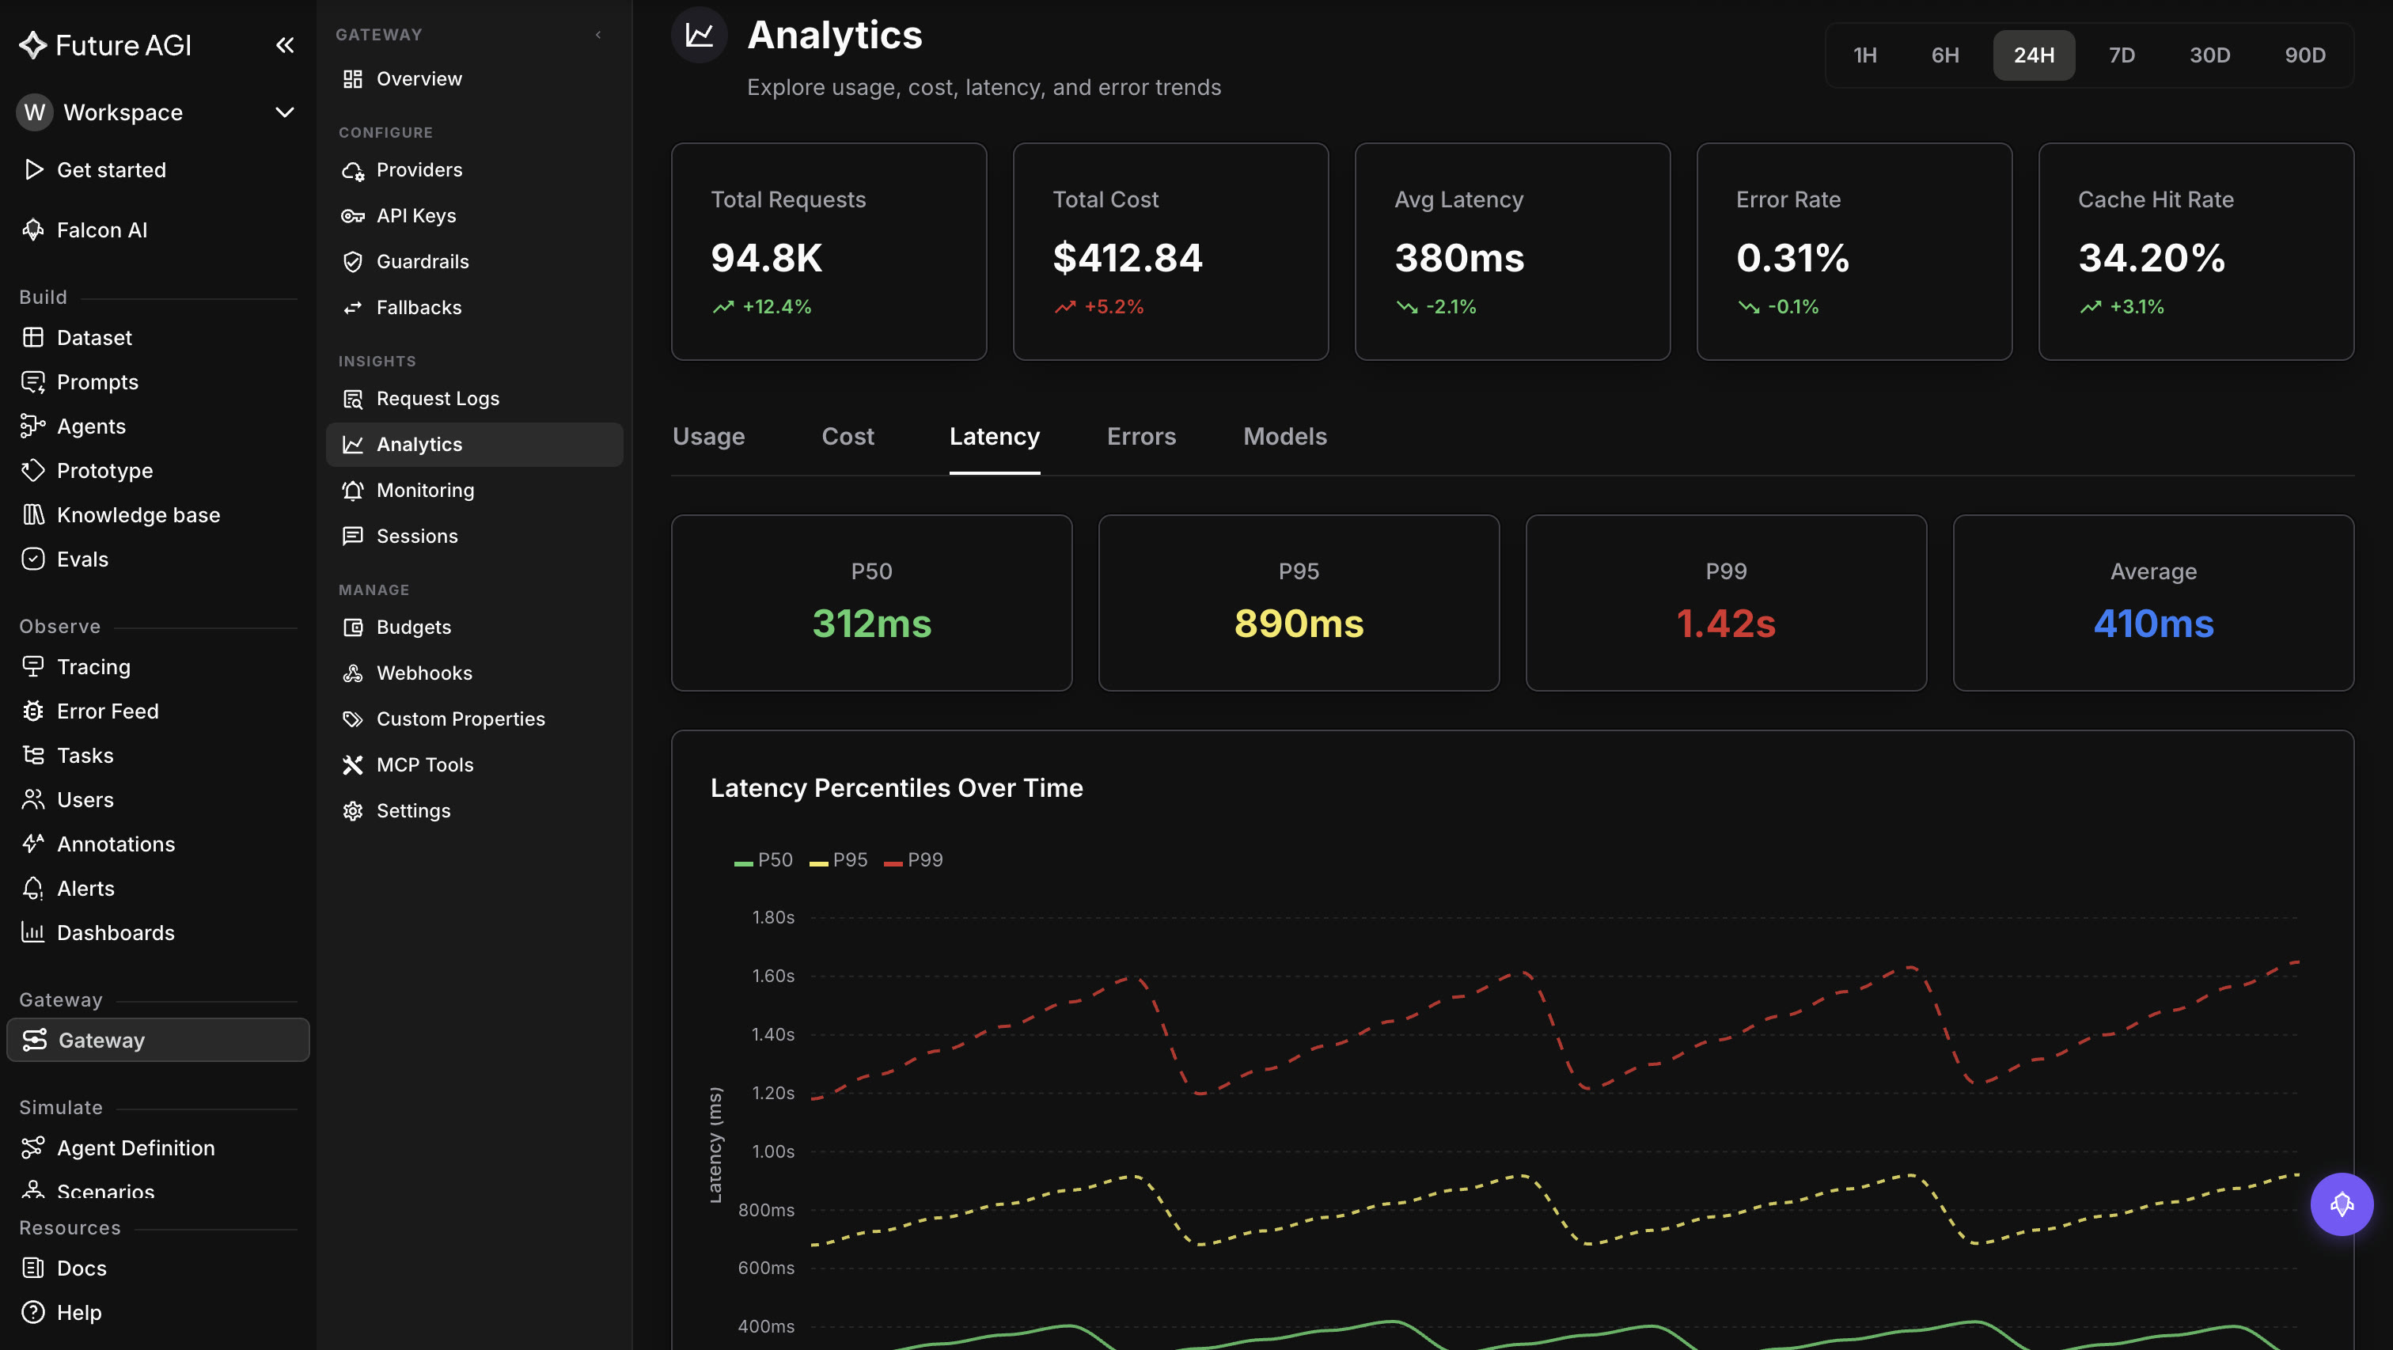This screenshot has width=2393, height=1350.
Task: Open the Annotations sparkle icon
Action: point(33,844)
